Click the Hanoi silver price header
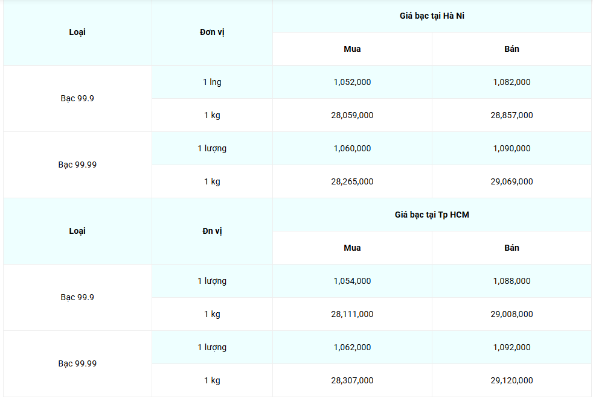 [432, 16]
